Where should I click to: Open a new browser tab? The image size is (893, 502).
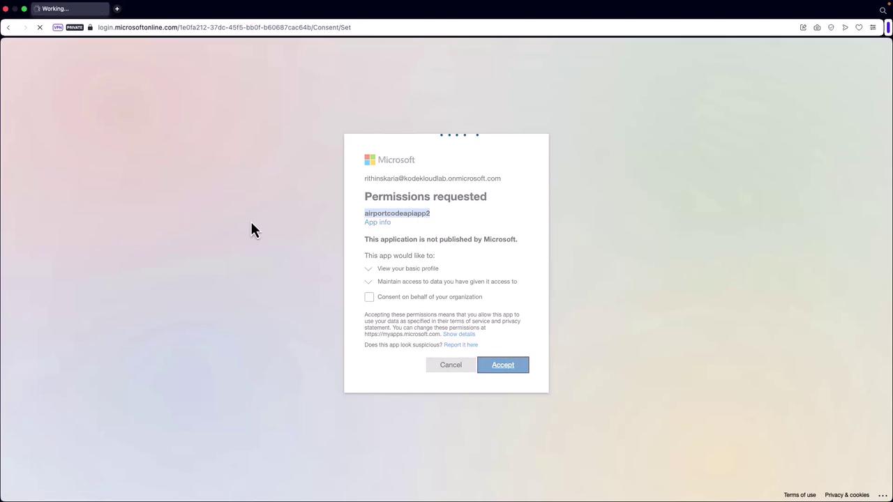point(117,8)
